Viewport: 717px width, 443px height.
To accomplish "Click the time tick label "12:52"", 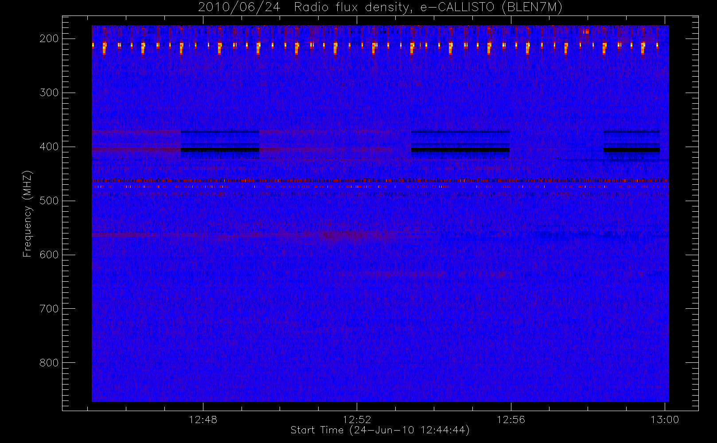I will tap(357, 420).
